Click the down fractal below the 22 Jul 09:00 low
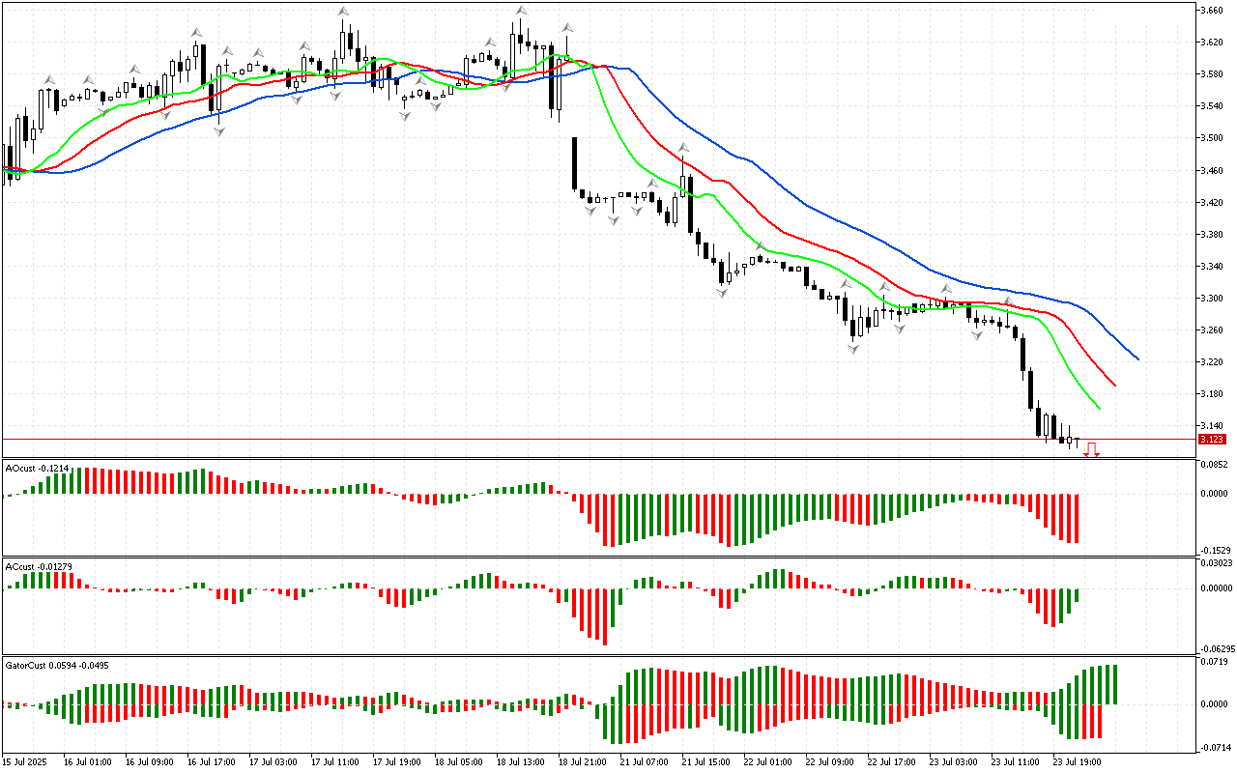 tap(853, 348)
